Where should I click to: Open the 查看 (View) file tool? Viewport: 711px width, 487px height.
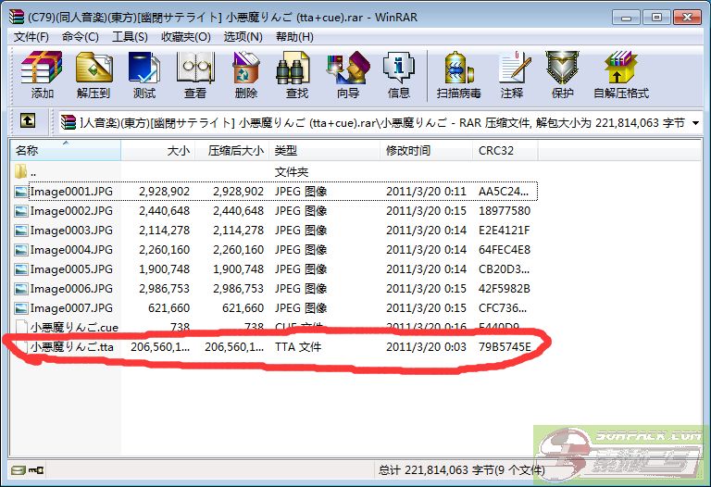pos(195,75)
